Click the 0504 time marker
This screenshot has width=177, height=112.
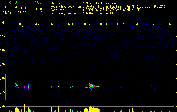coord(70,24)
